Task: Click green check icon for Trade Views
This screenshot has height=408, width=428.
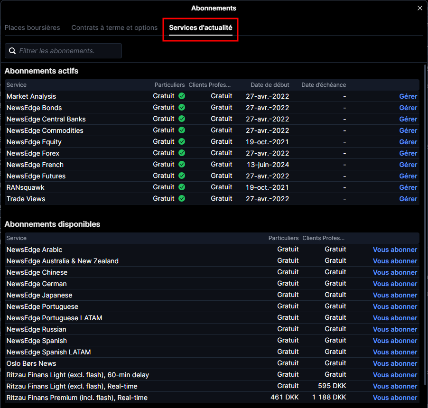Action: (x=182, y=198)
